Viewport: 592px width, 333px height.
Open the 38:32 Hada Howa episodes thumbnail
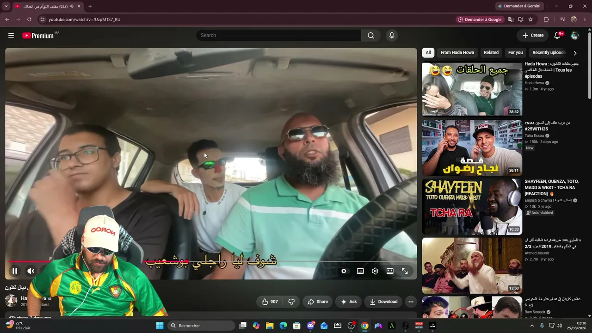tap(472, 89)
